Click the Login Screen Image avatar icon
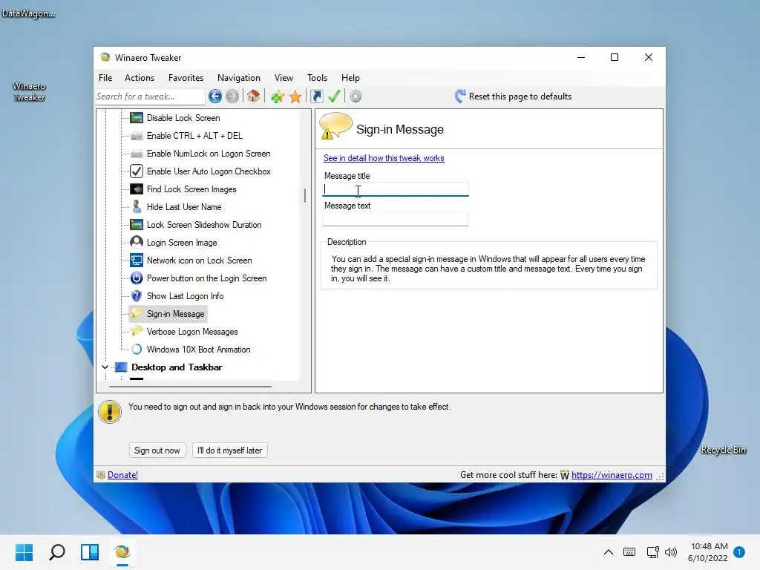Image resolution: width=760 pixels, height=570 pixels. [137, 243]
